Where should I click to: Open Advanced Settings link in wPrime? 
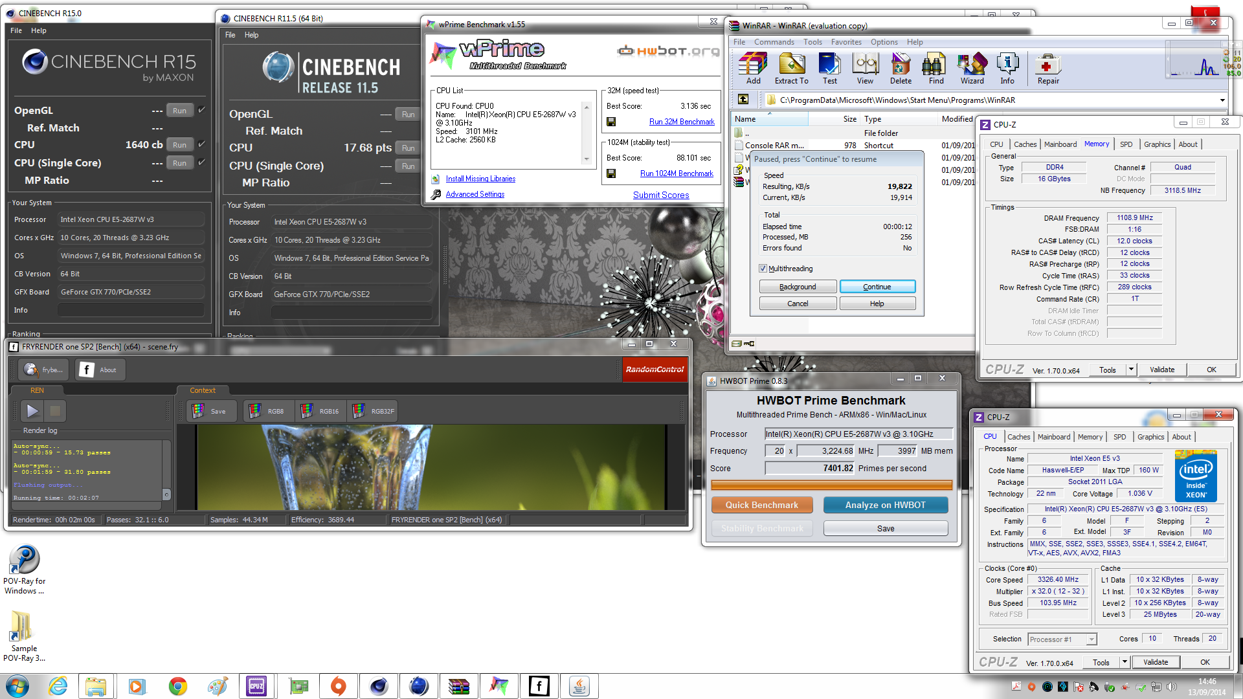pos(475,194)
